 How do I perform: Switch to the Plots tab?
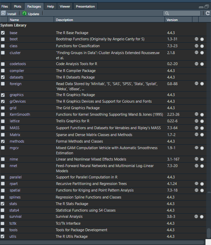point(17,6)
